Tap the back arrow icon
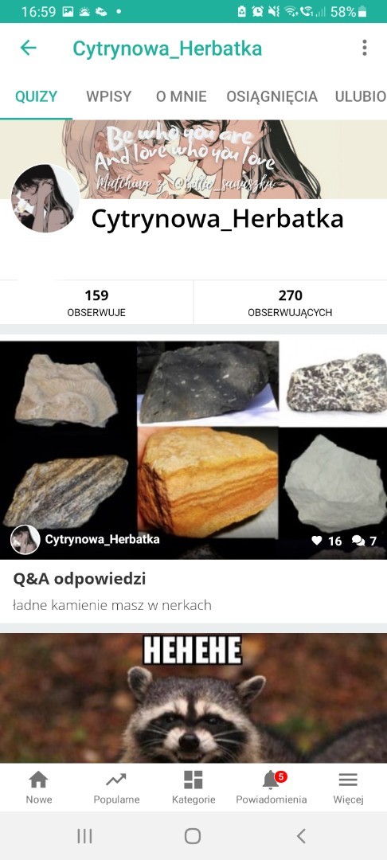Screen dimensions: 387x860 [x=28, y=49]
